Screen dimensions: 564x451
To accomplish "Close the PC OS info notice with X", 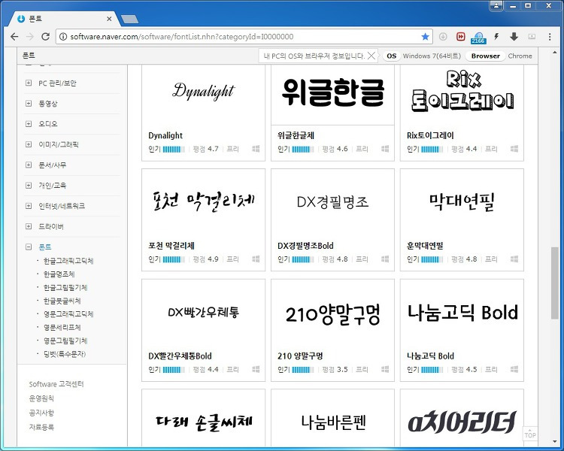I will [371, 56].
